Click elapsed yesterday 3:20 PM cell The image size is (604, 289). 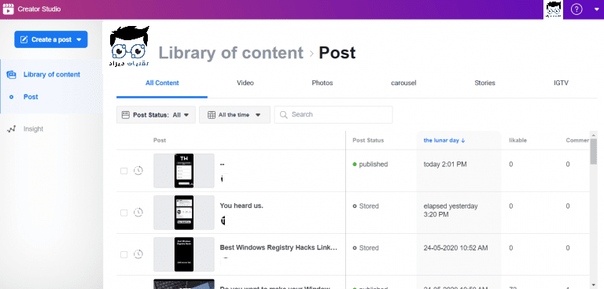[451, 210]
